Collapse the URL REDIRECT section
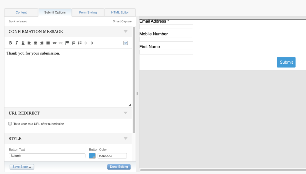 126,113
